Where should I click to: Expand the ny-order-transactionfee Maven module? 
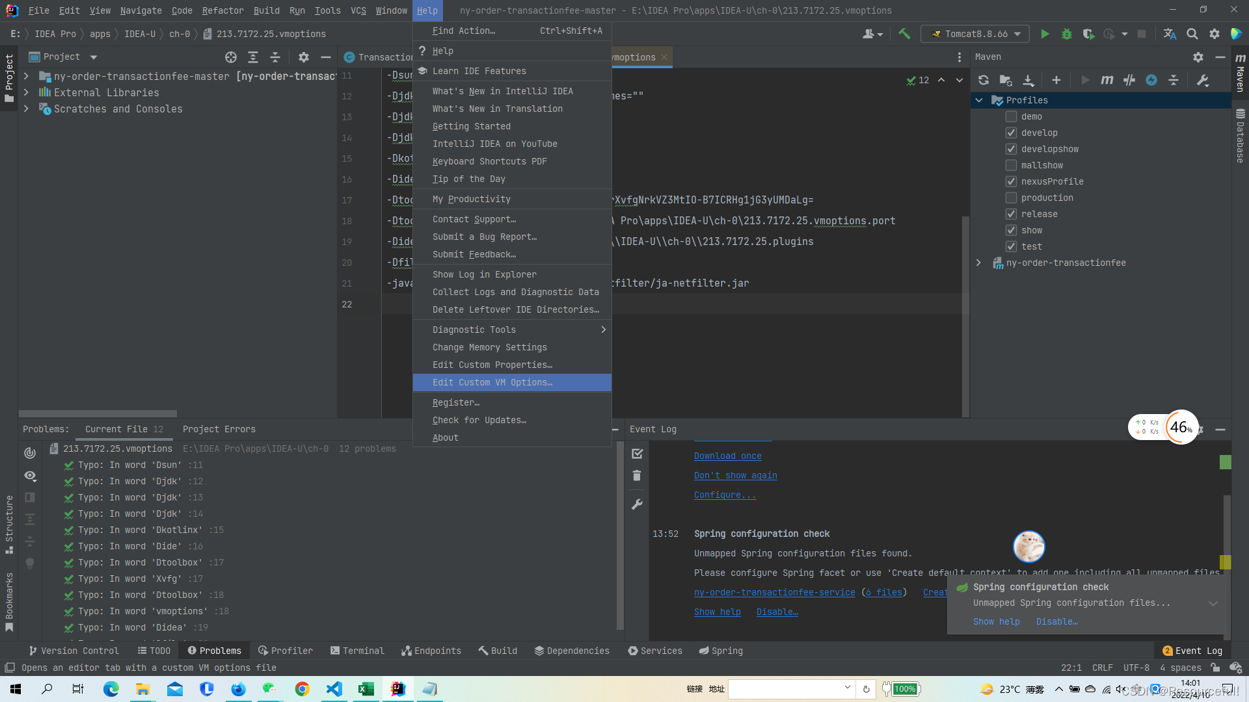tap(979, 263)
